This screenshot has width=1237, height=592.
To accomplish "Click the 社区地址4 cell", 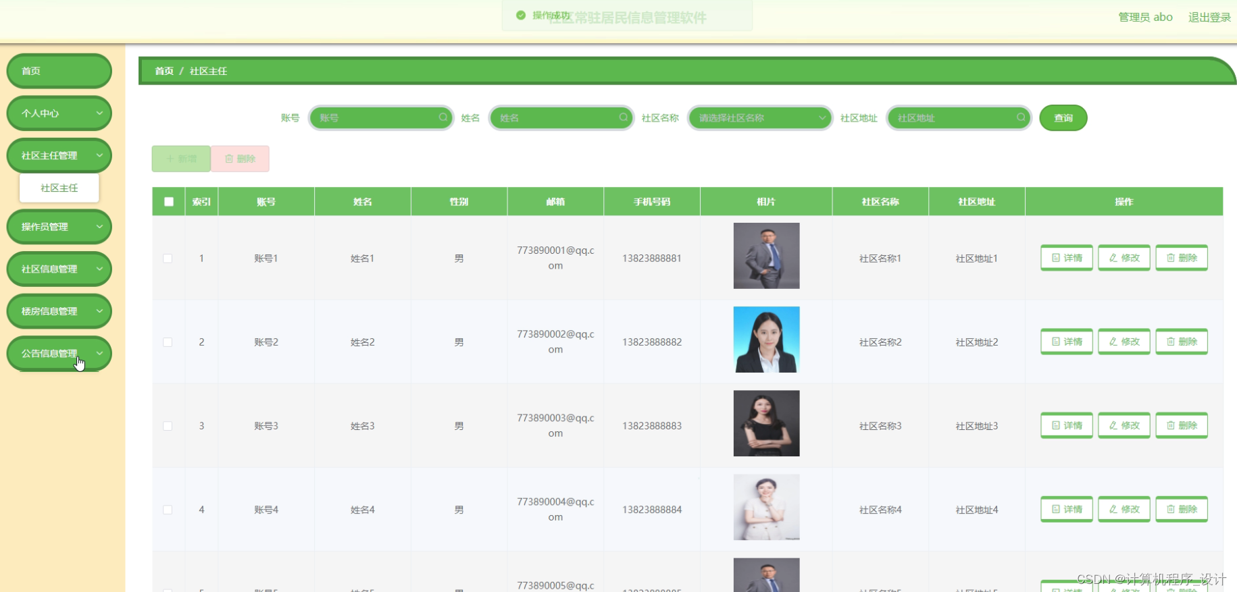I will pyautogui.click(x=977, y=510).
